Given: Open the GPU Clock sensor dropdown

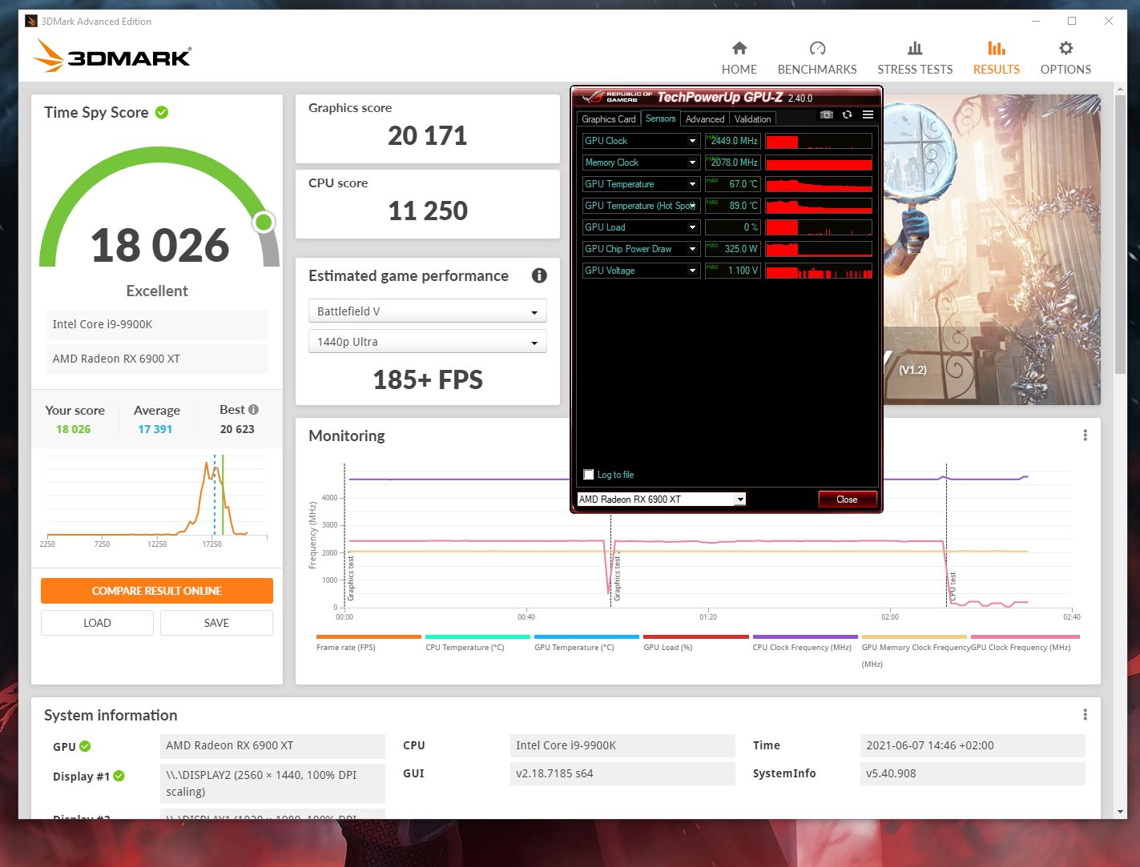Looking at the screenshot, I should coord(692,141).
